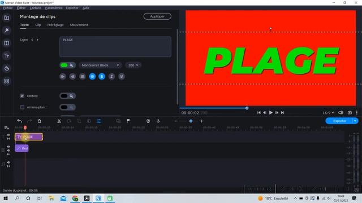The height and width of the screenshot is (203, 362).
Task: Click the picture-in-picture overlay icon
Action: coord(118,121)
